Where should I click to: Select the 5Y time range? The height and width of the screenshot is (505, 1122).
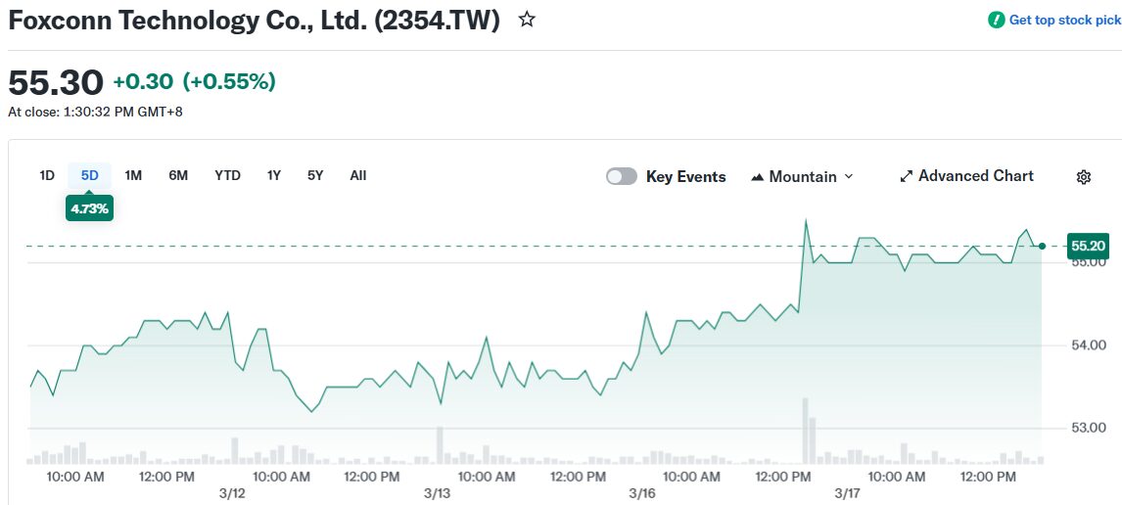click(315, 175)
